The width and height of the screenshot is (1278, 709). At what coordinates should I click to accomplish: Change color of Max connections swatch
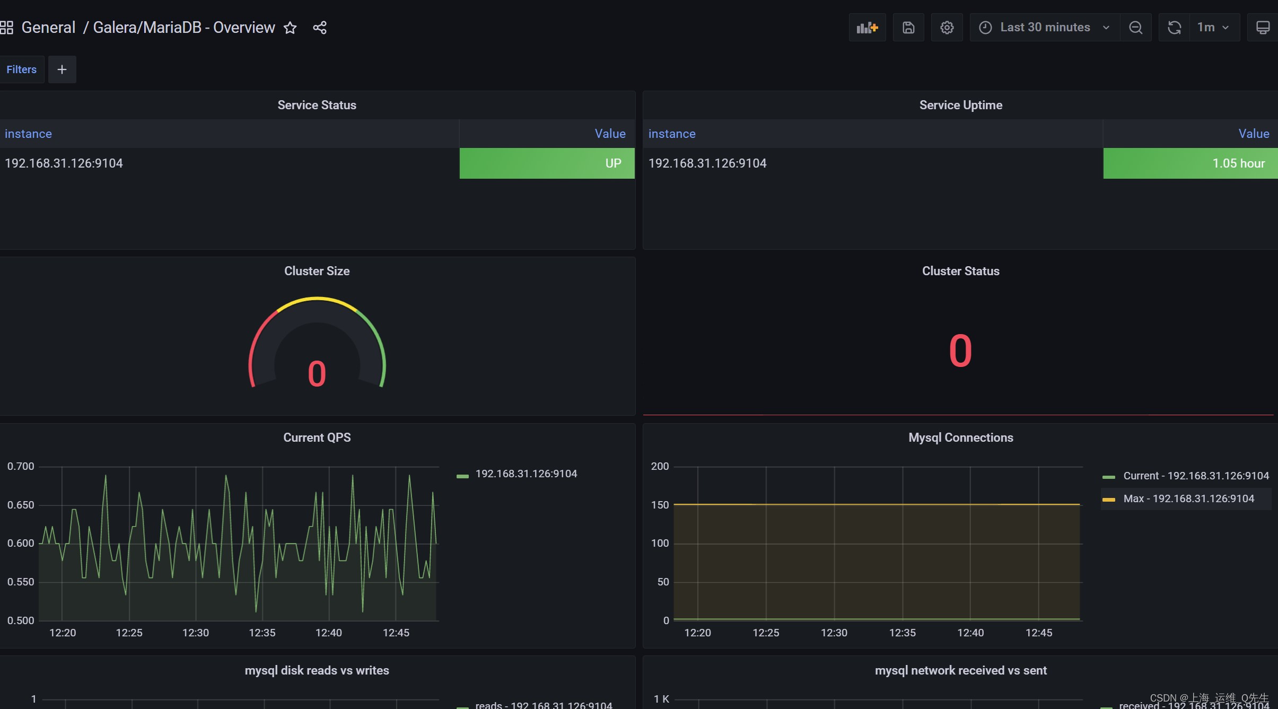pyautogui.click(x=1108, y=500)
